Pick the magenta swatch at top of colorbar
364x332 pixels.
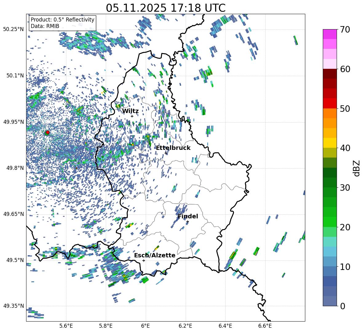pyautogui.click(x=330, y=34)
